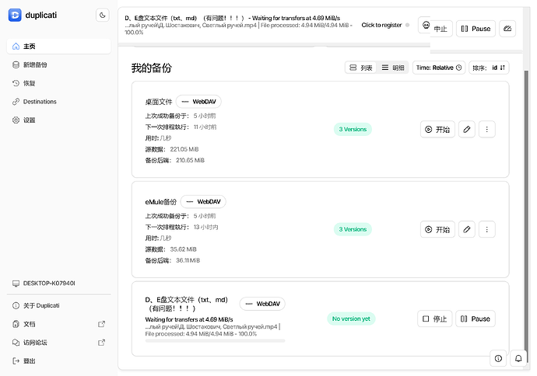Open more options for eMule备份 backup
Screen dimensions: 537x376
click(x=486, y=229)
